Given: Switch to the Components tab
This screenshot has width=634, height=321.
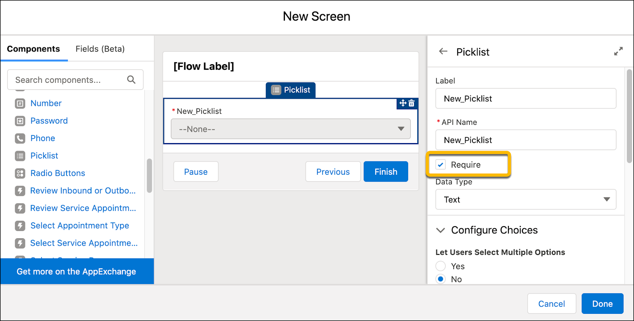Looking at the screenshot, I should (34, 49).
